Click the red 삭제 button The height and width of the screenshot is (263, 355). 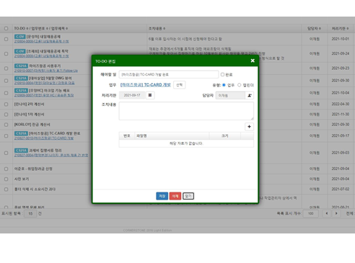pyautogui.click(x=175, y=196)
